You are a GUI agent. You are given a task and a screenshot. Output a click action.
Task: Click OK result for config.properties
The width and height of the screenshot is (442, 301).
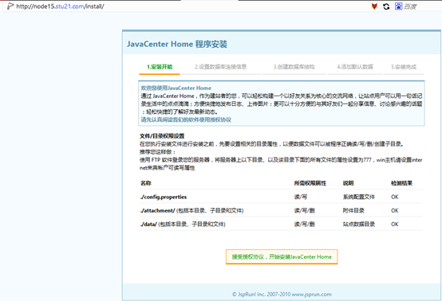coord(395,197)
